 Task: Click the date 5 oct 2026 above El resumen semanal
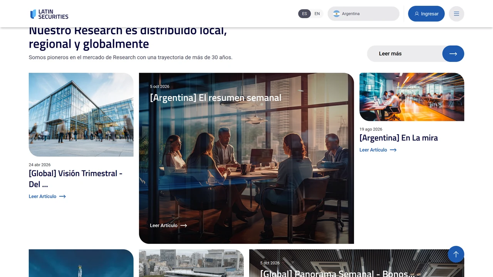[x=159, y=87]
